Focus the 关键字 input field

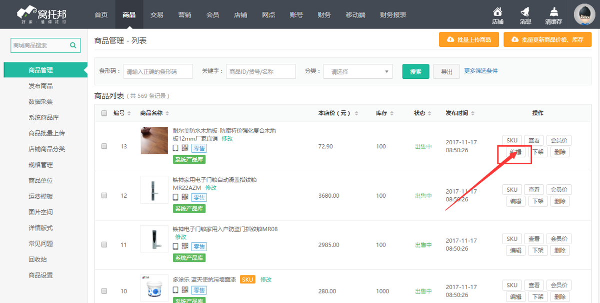(x=261, y=71)
